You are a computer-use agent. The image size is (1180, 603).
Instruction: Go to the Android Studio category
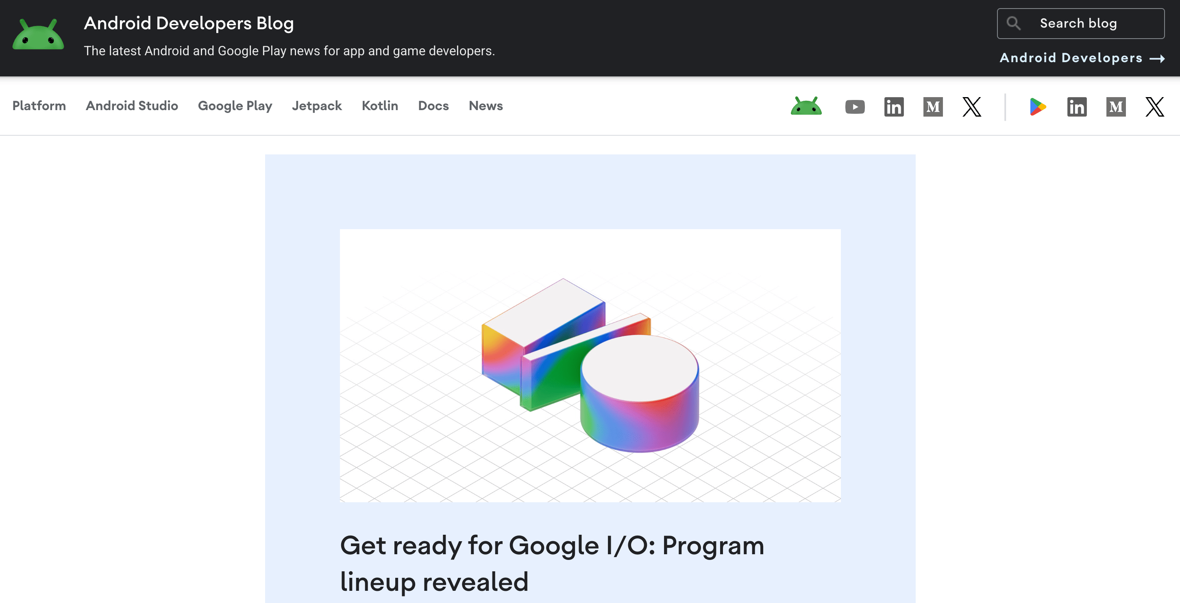132,106
